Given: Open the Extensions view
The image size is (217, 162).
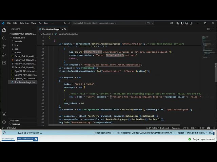Looking at the screenshot, I should click(x=4, y=63).
